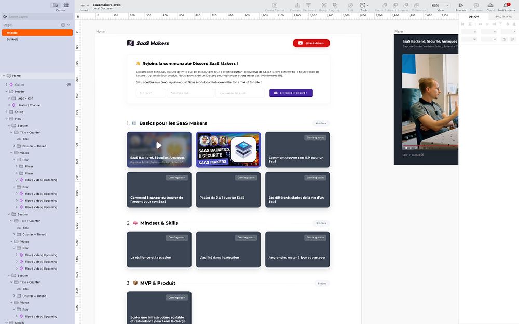
Task: Click the pause icon in the Player artboard
Action: pos(406,148)
